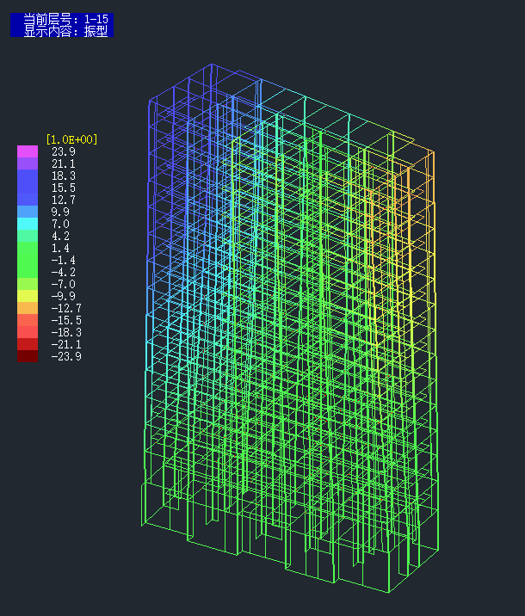Click the legend value '1.4'
Screen dimensions: 525x616
point(60,248)
